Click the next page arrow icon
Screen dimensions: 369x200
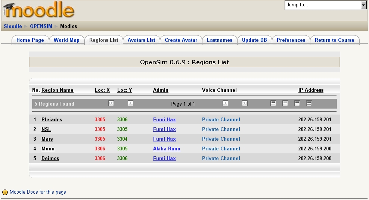[225, 103]
